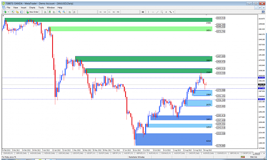The width and height of the screenshot is (267, 160).
Task: Select the H1 timeframe button
Action: tap(100, 12)
